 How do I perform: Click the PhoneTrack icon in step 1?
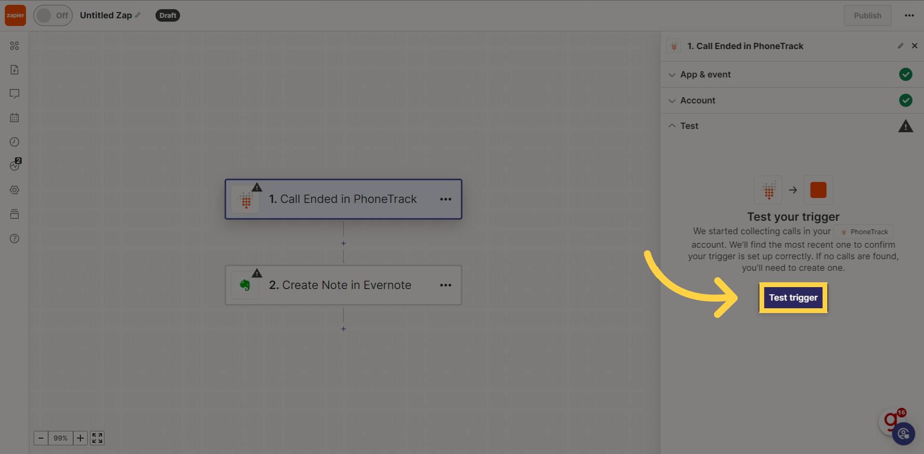pos(246,200)
